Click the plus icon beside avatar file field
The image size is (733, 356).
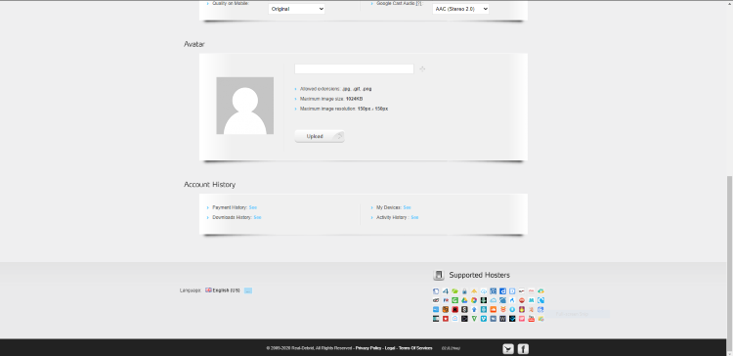pyautogui.click(x=422, y=68)
